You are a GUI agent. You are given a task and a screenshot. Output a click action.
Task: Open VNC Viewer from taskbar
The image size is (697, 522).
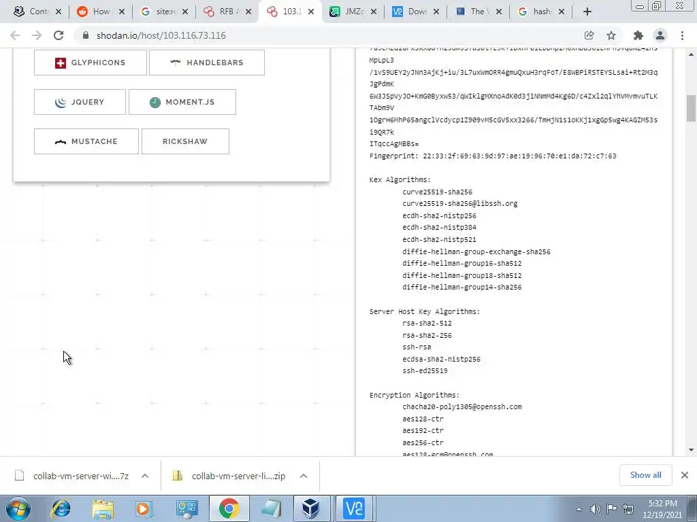click(354, 508)
